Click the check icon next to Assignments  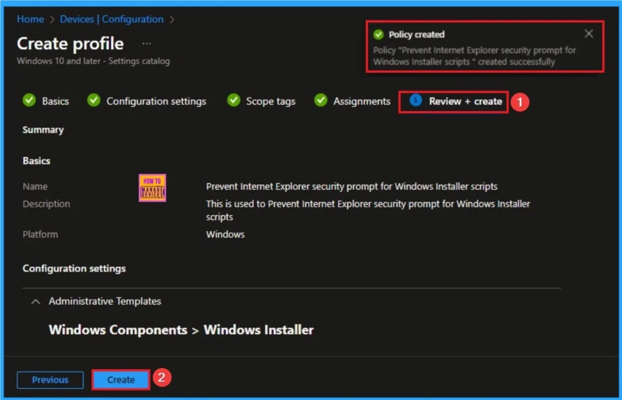[x=320, y=100]
